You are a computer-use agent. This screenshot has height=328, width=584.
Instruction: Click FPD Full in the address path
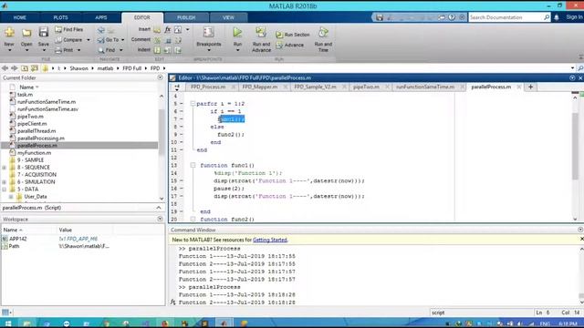point(131,68)
